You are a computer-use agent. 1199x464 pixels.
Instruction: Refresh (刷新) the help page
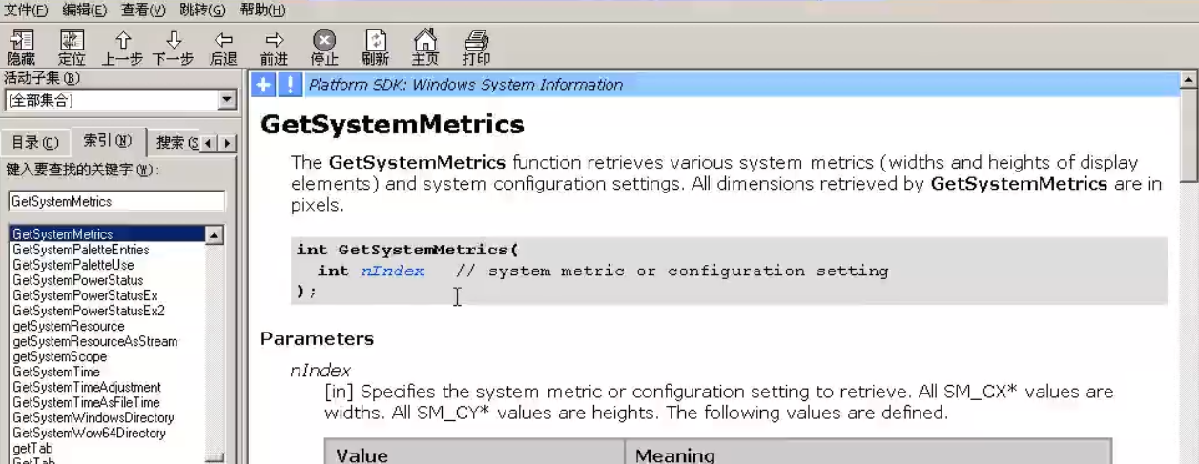tap(375, 48)
